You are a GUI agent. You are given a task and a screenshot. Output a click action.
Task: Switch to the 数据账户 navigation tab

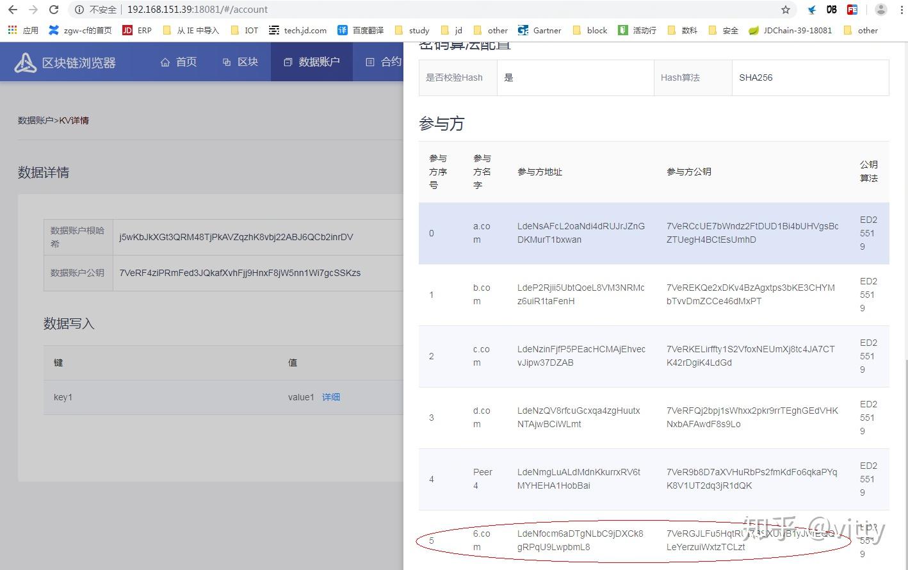311,61
